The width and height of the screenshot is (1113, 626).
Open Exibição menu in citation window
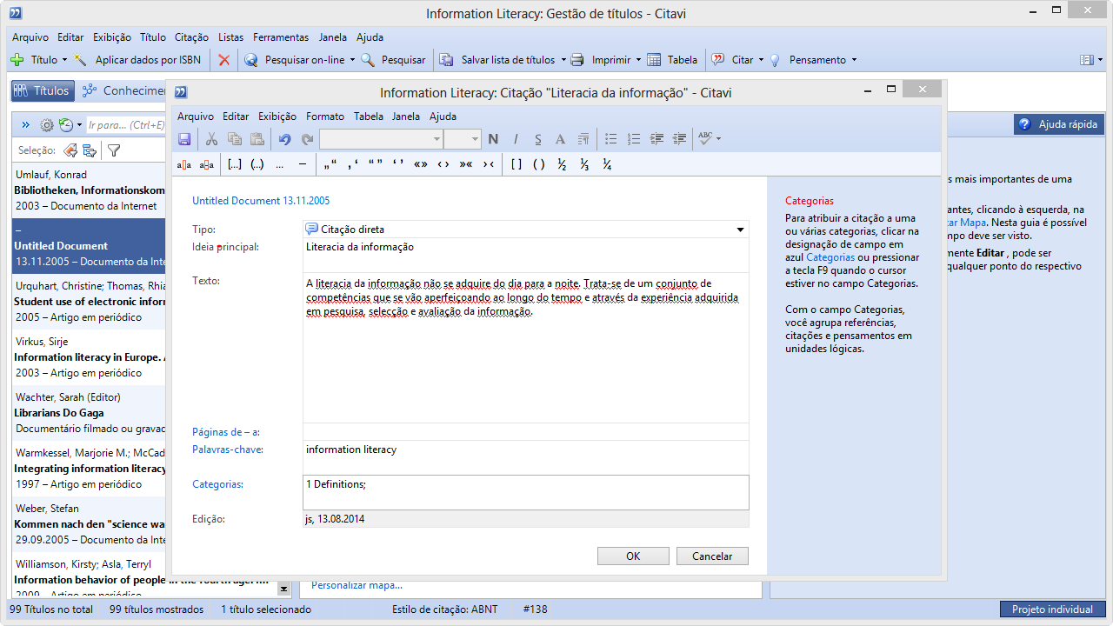(277, 116)
